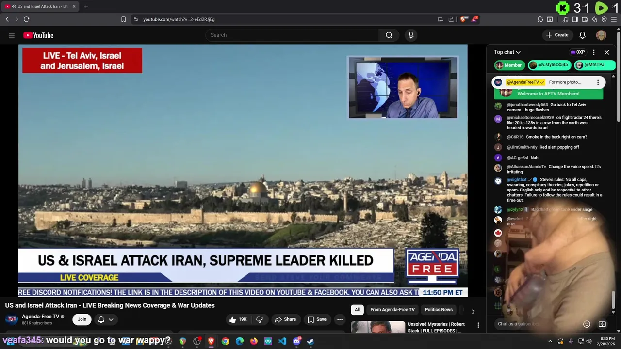
Task: Go back to previous page
Action: click(7, 19)
